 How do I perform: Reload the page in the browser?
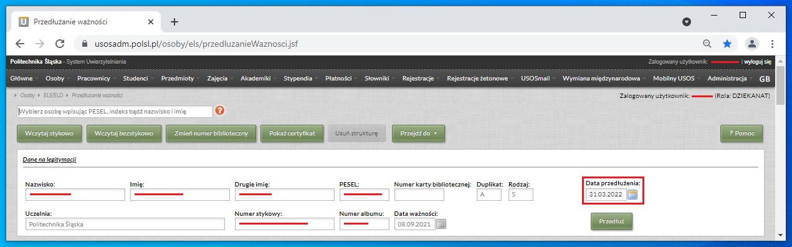60,44
